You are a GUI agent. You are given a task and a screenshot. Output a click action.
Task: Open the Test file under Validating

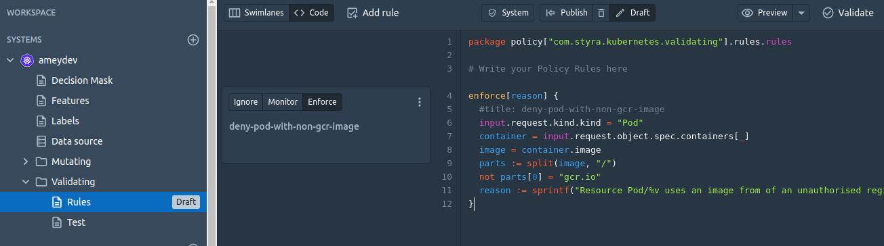76,222
